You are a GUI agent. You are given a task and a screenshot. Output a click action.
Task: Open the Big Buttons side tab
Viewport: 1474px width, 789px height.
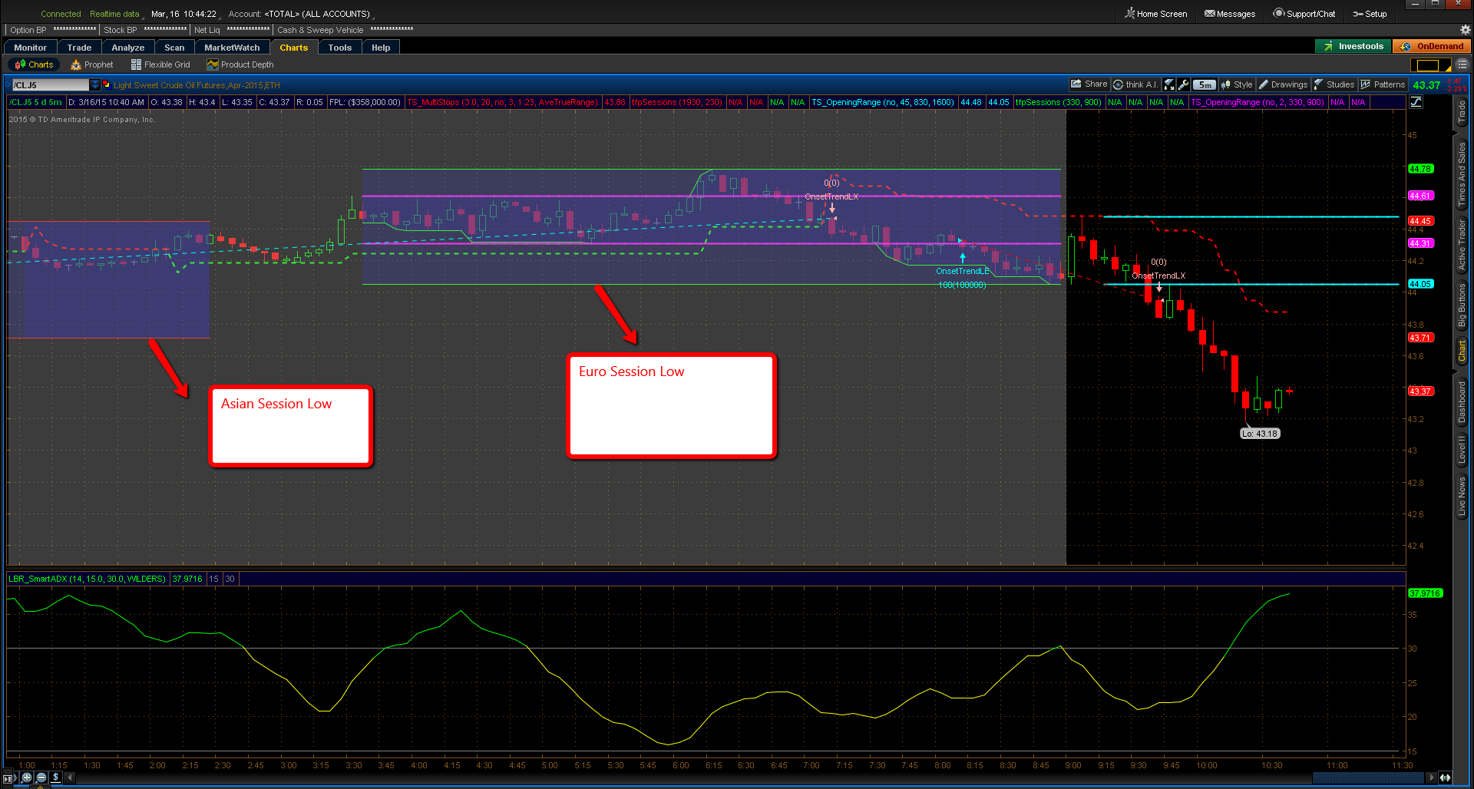tap(1462, 305)
